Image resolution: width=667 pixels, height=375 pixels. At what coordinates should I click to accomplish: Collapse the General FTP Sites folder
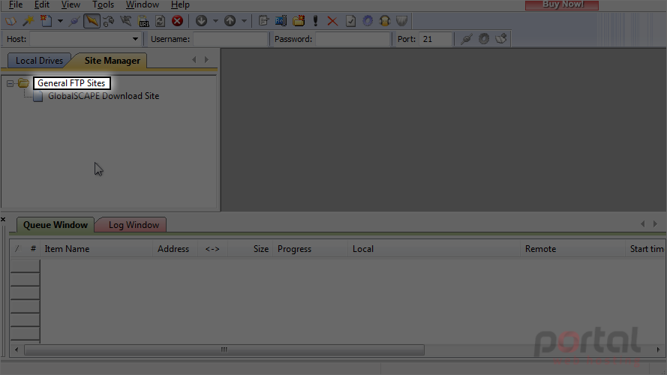click(x=10, y=83)
